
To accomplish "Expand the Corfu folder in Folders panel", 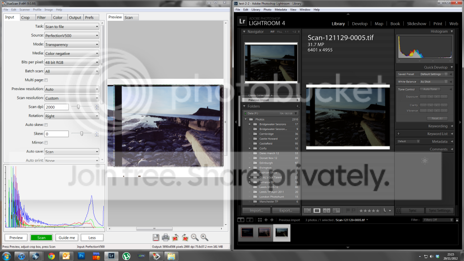I will pyautogui.click(x=250, y=148).
